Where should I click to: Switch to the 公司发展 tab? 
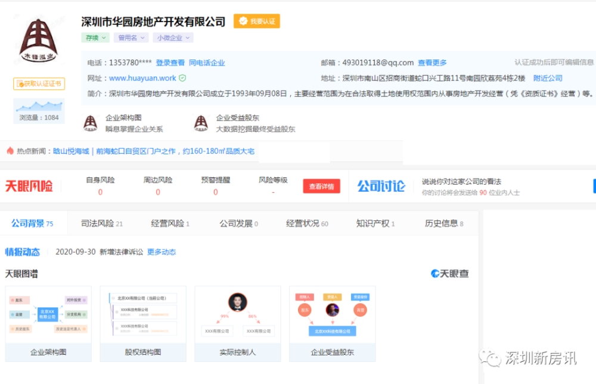click(x=239, y=223)
